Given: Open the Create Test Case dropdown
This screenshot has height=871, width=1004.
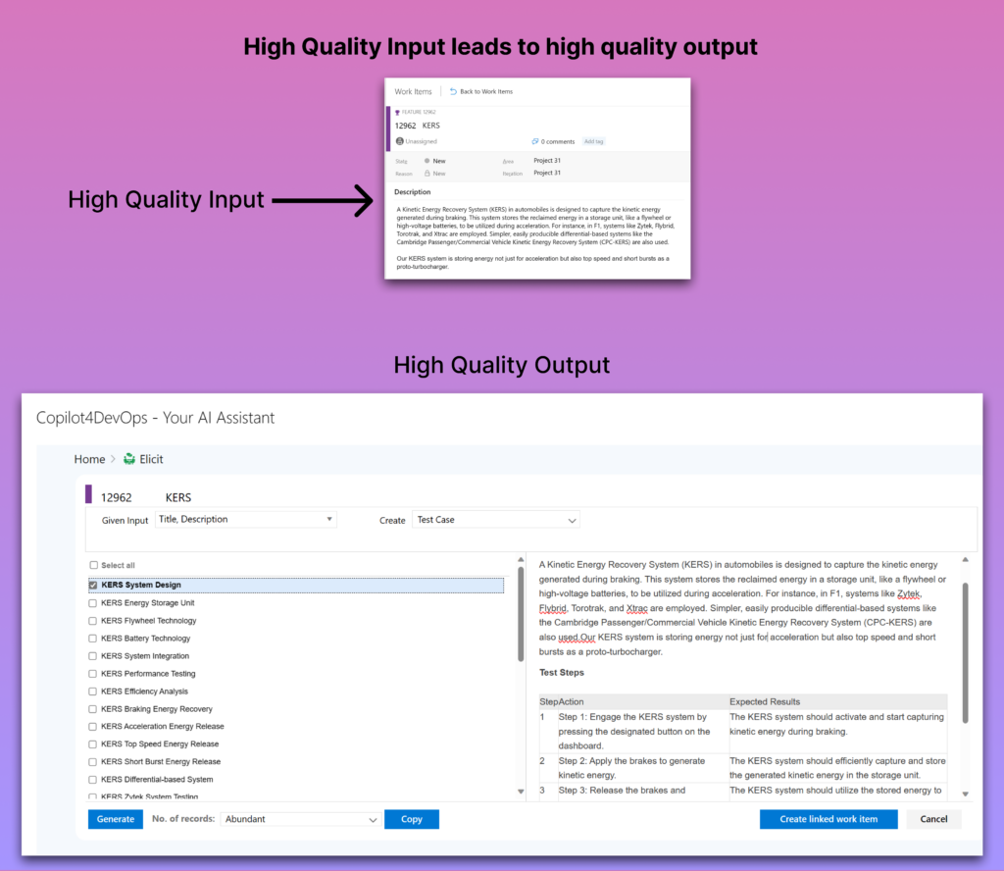Looking at the screenshot, I should coord(496,520).
